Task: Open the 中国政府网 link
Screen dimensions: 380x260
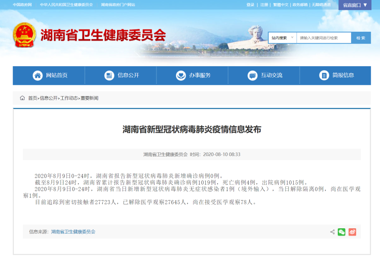Action: [23, 5]
